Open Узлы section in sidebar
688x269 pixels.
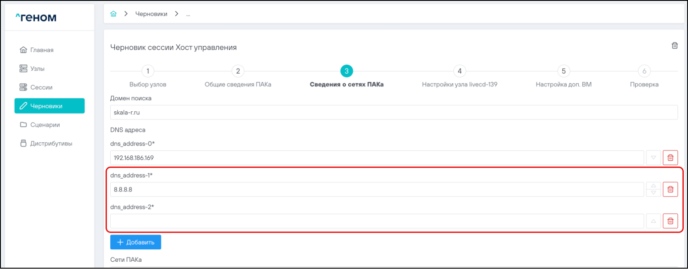point(37,69)
